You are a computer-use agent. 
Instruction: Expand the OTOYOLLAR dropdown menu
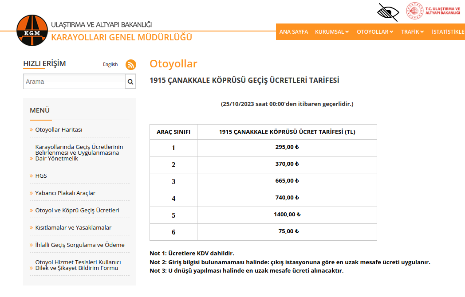[375, 32]
